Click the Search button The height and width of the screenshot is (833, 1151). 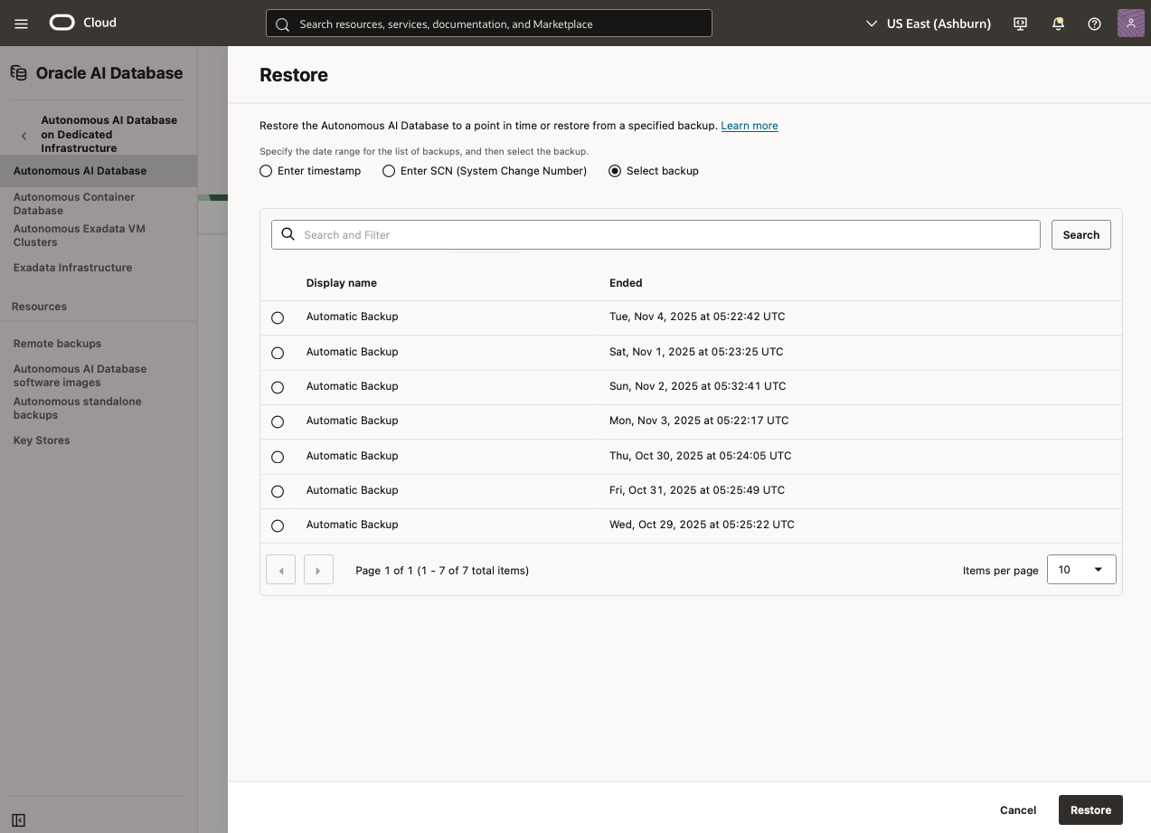tap(1080, 234)
